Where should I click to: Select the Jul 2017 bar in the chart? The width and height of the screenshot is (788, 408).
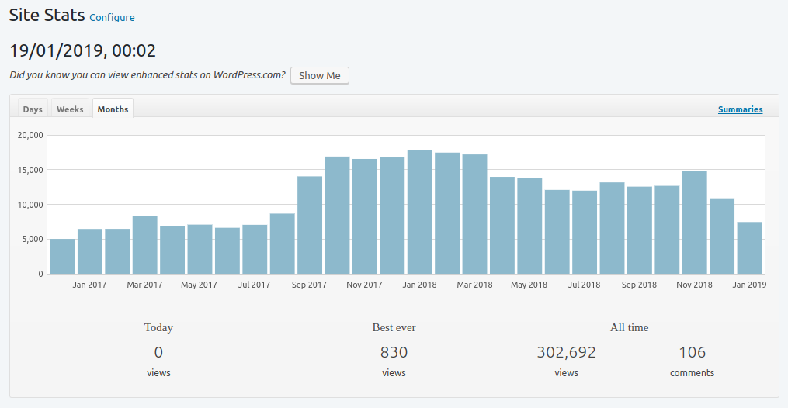click(x=255, y=250)
